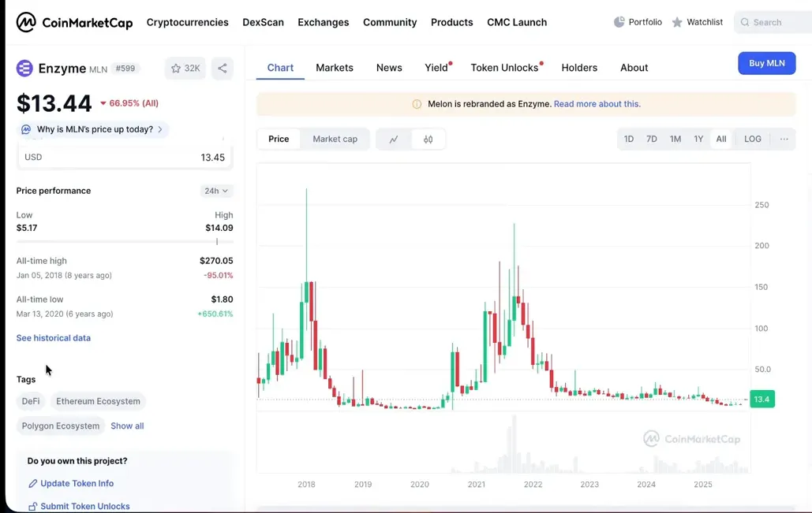This screenshot has height=513, width=812.
Task: Open the Token Unlocks tab
Action: pyautogui.click(x=504, y=68)
